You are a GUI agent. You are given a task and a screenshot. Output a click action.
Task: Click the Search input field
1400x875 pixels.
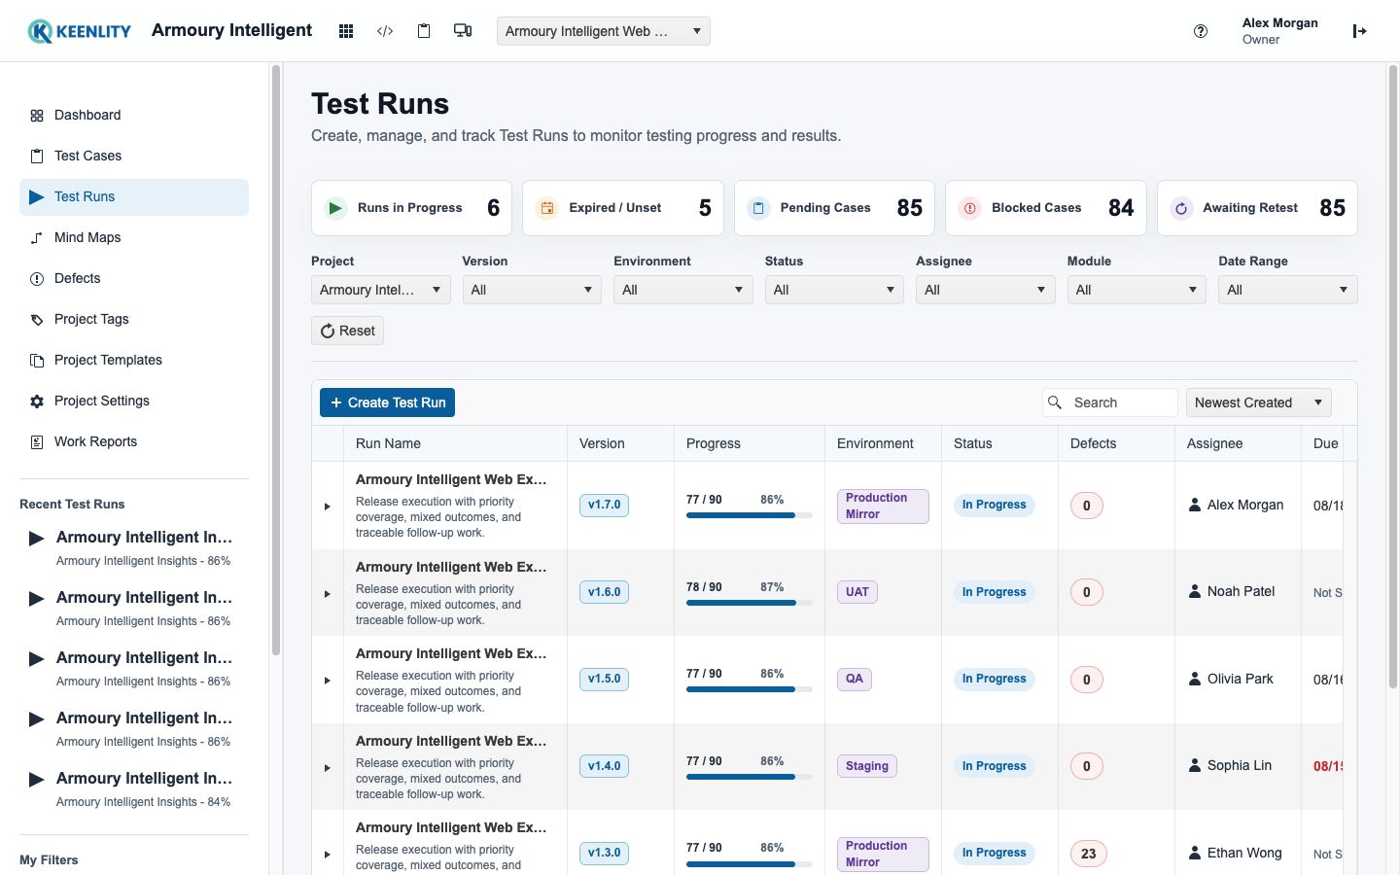click(x=1110, y=402)
